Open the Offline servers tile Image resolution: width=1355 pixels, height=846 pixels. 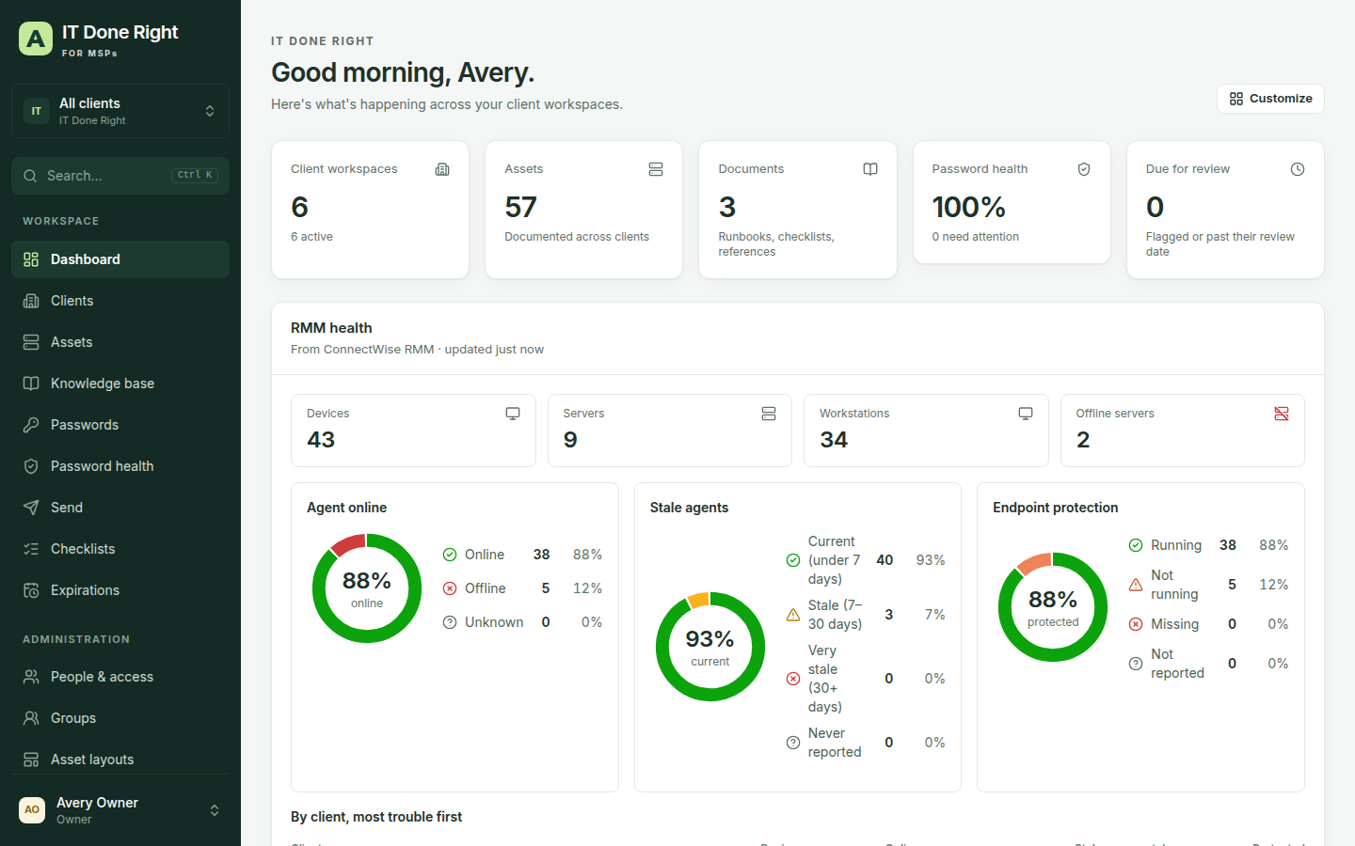pos(1183,431)
